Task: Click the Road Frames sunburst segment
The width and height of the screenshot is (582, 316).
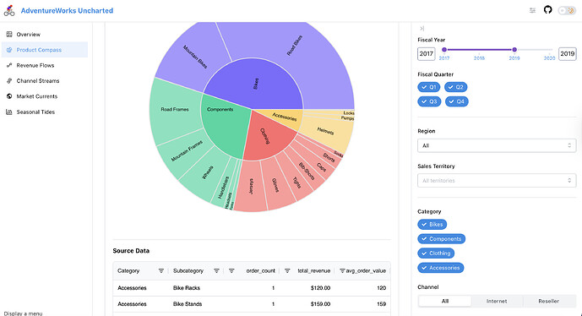Action: [x=175, y=110]
